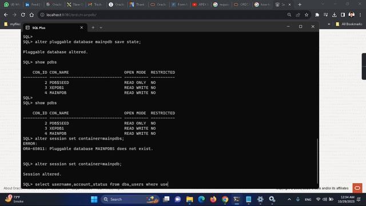Screen dimensions: 366x206
Task: Open Task View from taskbar
Action: click(166, 199)
